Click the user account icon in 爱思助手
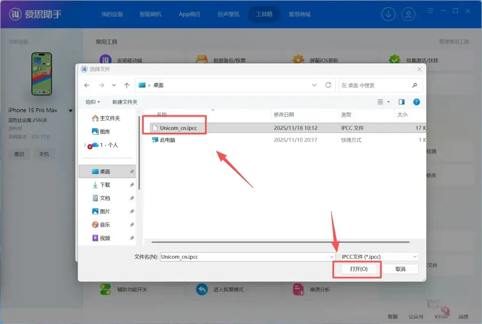Image resolution: width=482 pixels, height=324 pixels. pyautogui.click(x=408, y=14)
